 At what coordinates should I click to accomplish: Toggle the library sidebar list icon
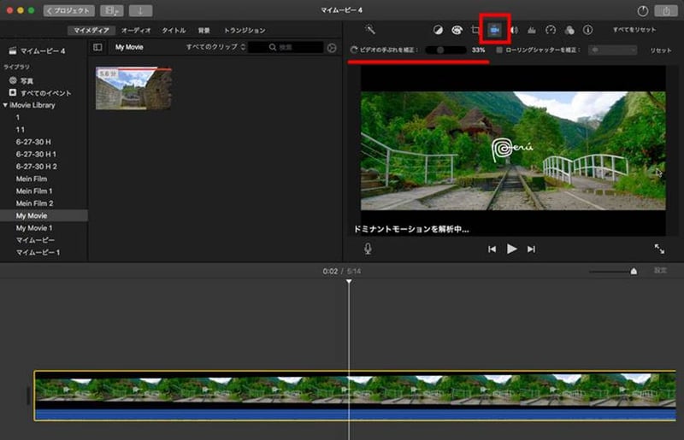tap(97, 47)
